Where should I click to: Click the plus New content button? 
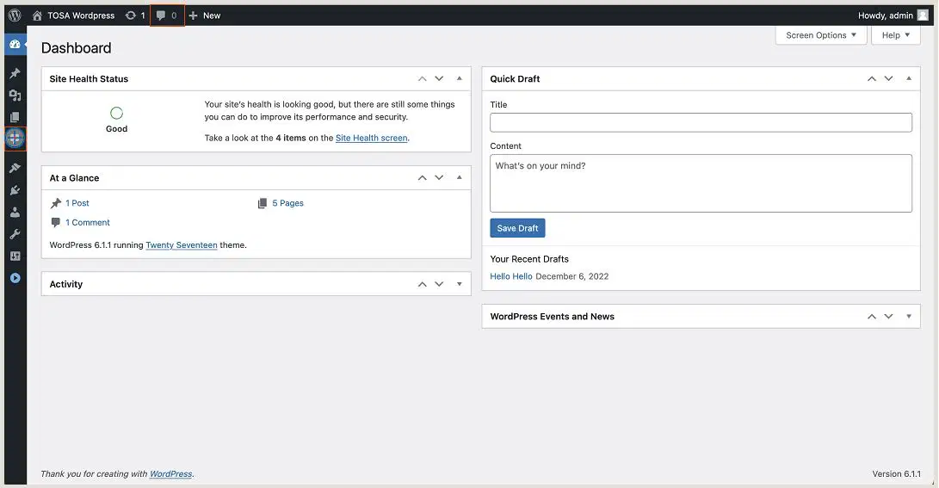pos(193,15)
